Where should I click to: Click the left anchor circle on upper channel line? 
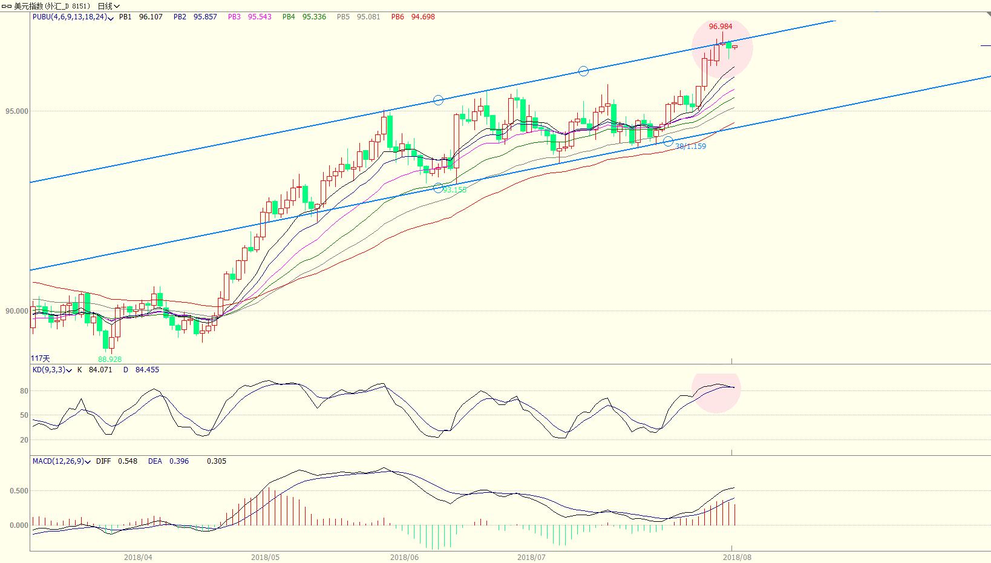(438, 100)
